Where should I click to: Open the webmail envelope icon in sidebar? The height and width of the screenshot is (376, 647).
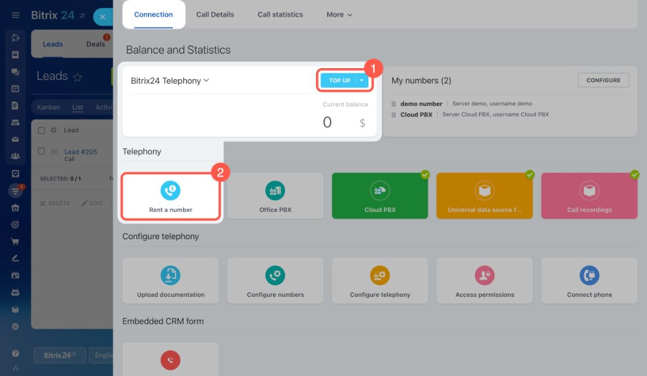tap(15, 140)
